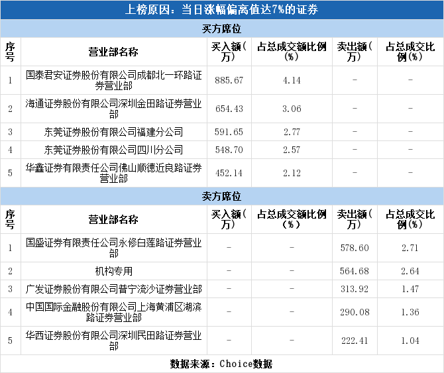Click 海通证券股份有限公司深圳金田路证券营业部
This screenshot has width=444, height=373.
[113, 109]
